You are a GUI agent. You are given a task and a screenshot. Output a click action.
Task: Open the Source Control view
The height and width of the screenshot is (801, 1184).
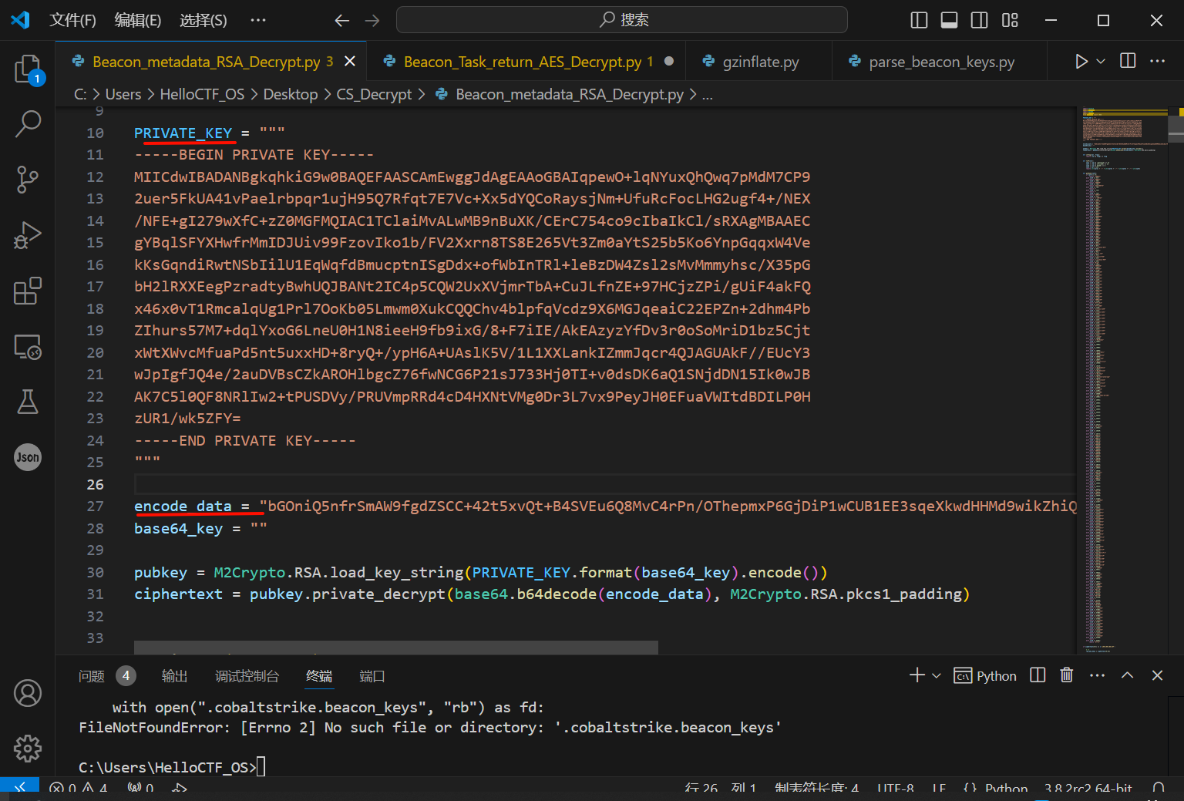(28, 179)
